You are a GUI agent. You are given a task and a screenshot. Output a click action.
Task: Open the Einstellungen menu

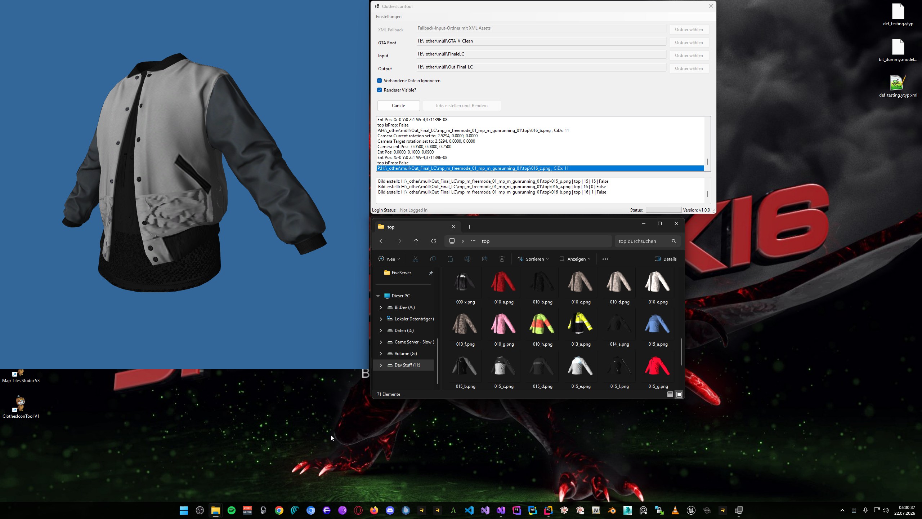(x=389, y=17)
